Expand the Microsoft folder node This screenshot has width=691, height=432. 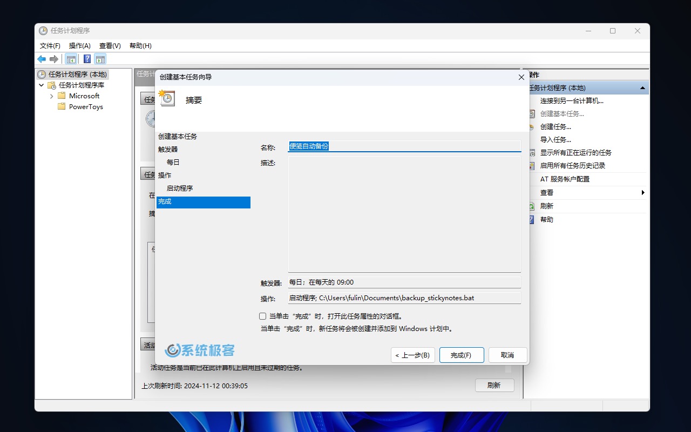click(52, 96)
